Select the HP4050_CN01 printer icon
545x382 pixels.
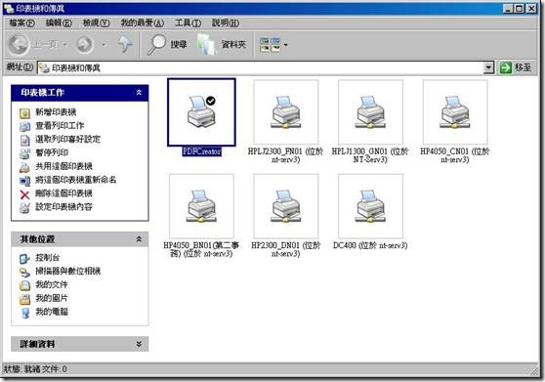point(455,112)
